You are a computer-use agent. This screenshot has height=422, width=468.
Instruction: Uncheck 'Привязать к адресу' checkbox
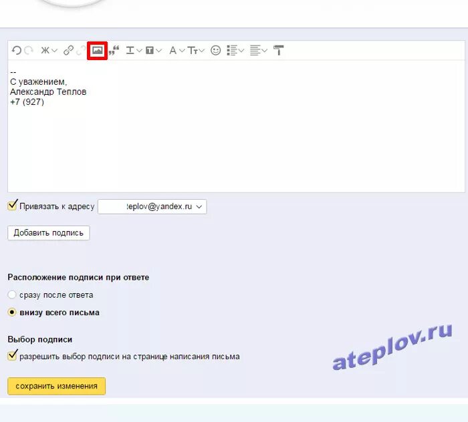[x=13, y=206]
